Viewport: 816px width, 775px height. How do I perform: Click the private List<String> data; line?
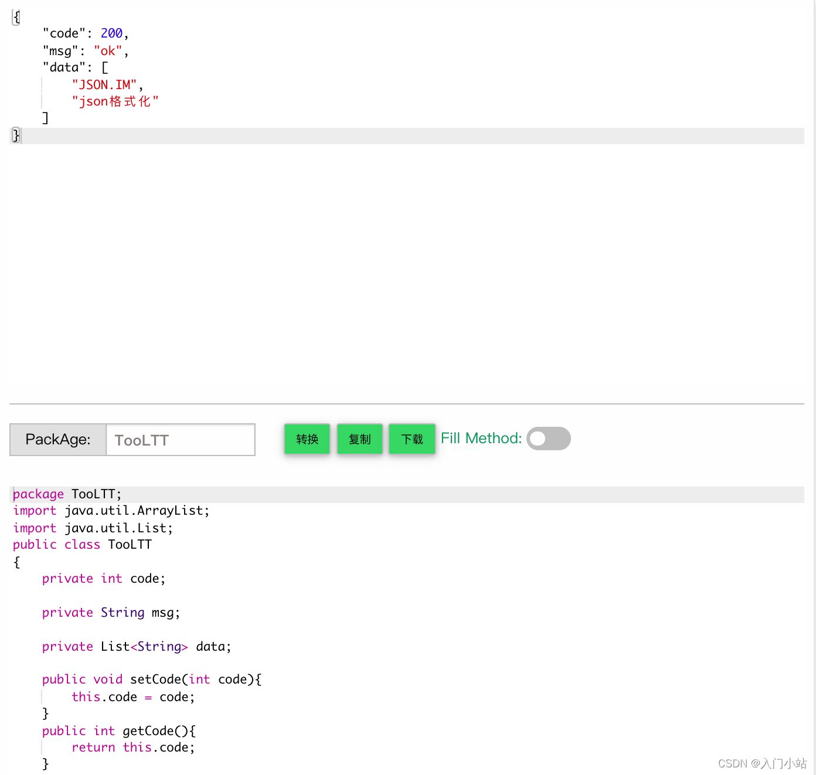coord(137,647)
